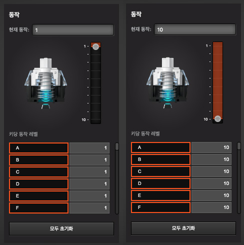
Task: Click the right panel key switch image
Action: 168,83
